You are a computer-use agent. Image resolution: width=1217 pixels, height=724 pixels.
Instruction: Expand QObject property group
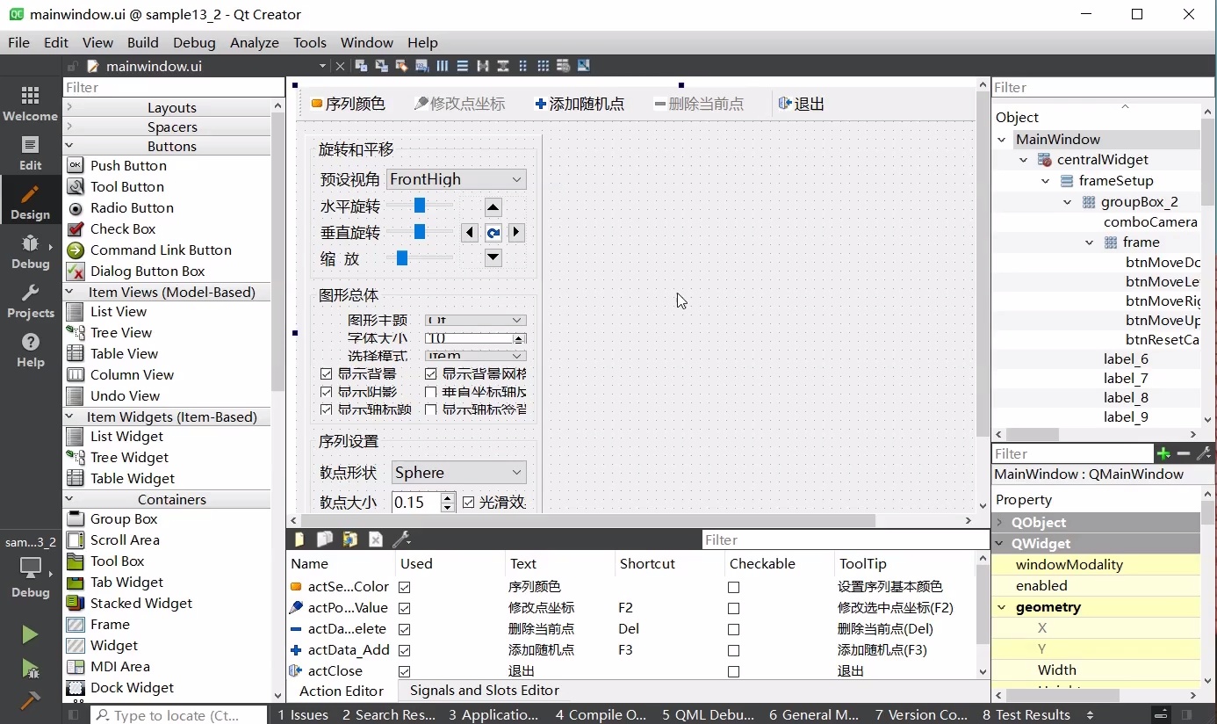(1001, 522)
